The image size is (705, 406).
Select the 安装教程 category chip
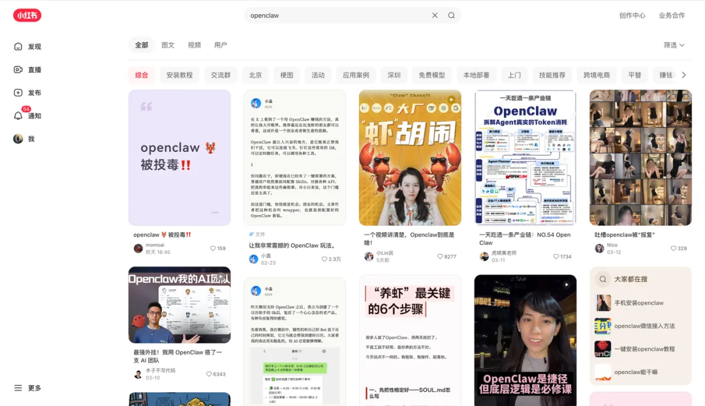180,75
